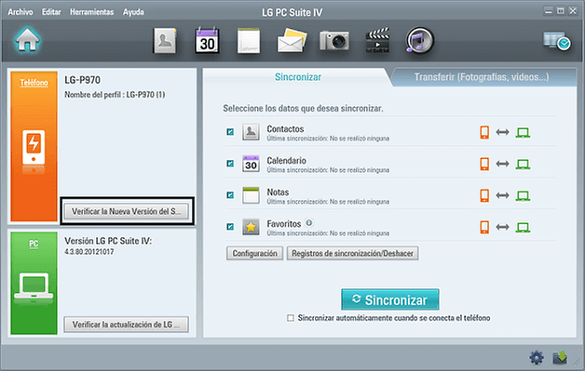Open the Music note icon
585x371 pixels.
pos(419,40)
